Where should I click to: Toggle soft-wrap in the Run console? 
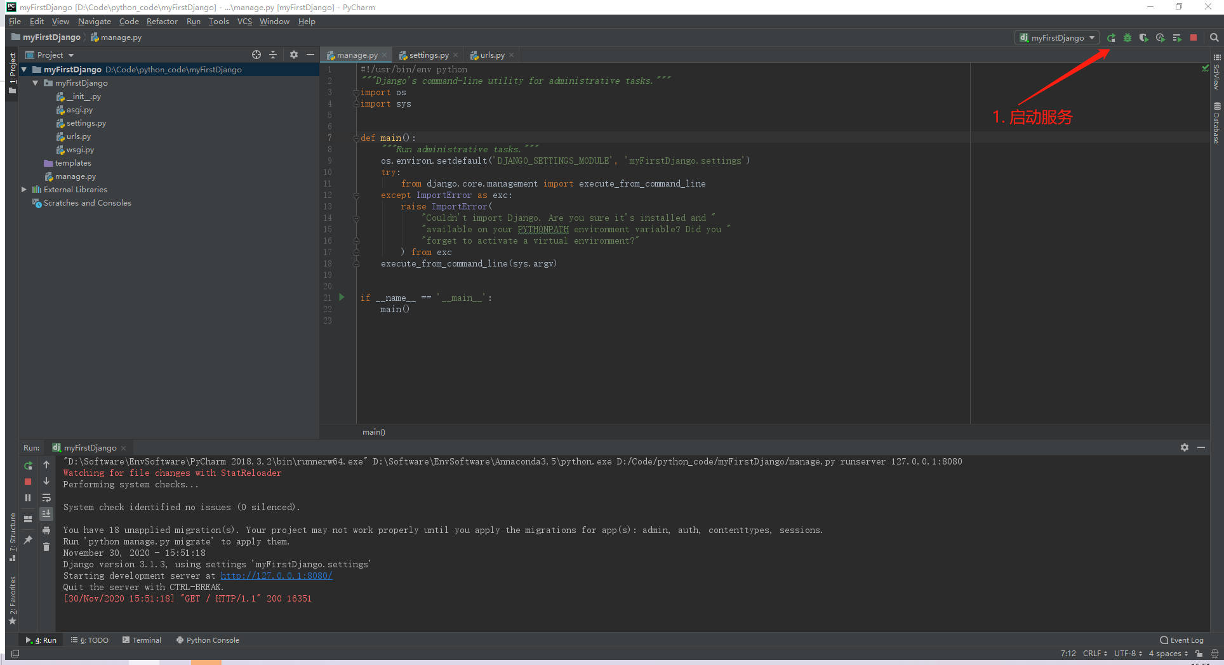[46, 498]
